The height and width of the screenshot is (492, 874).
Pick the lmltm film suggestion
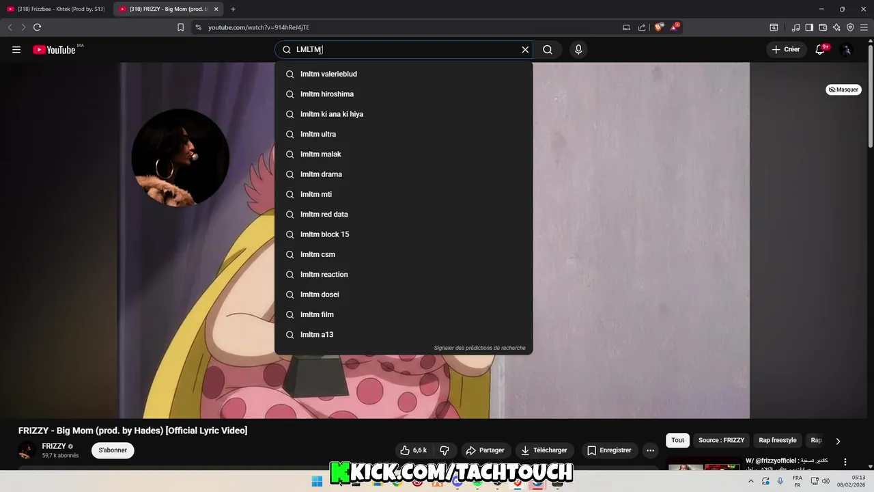404,314
